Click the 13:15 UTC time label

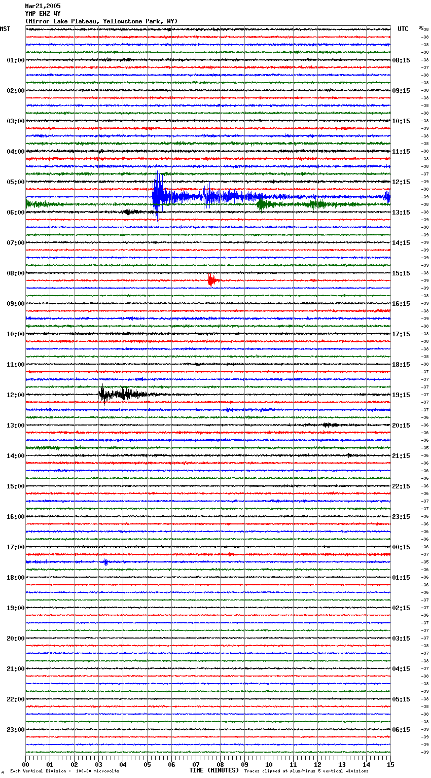pyautogui.click(x=401, y=213)
